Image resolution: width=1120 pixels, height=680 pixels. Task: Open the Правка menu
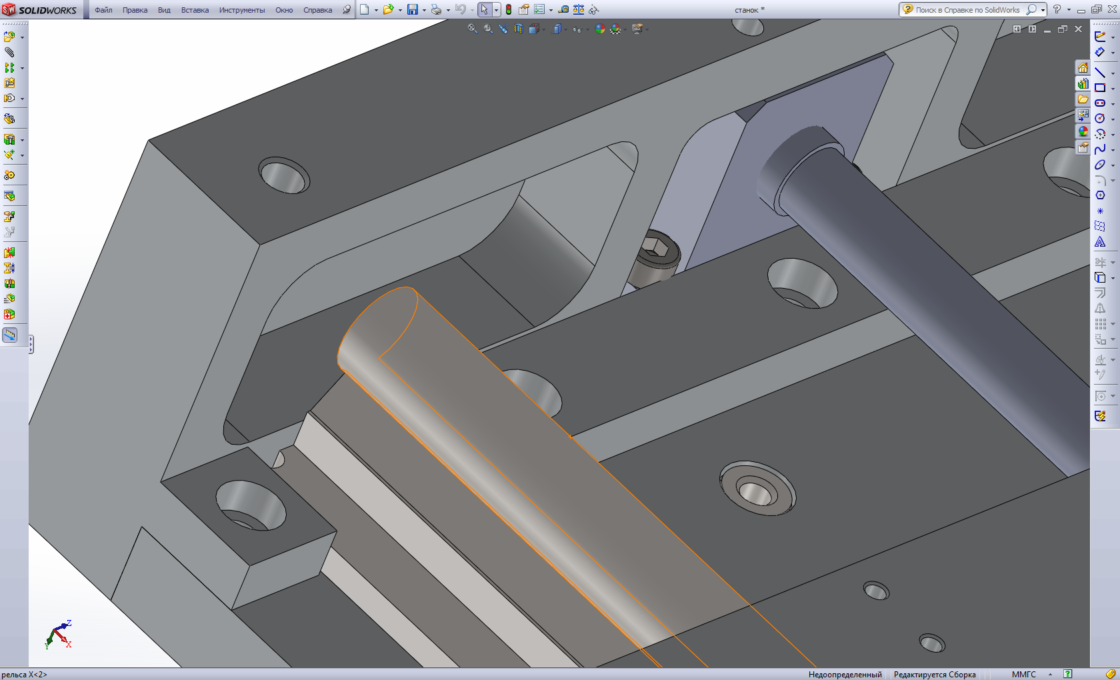[135, 10]
